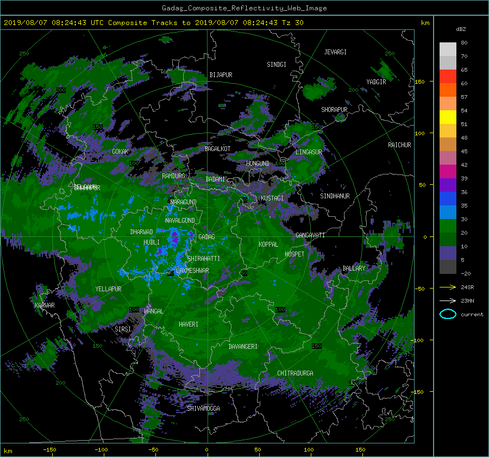The height and width of the screenshot is (457, 489).
Task: Click the CHITRADURGA city label
Action: click(295, 373)
